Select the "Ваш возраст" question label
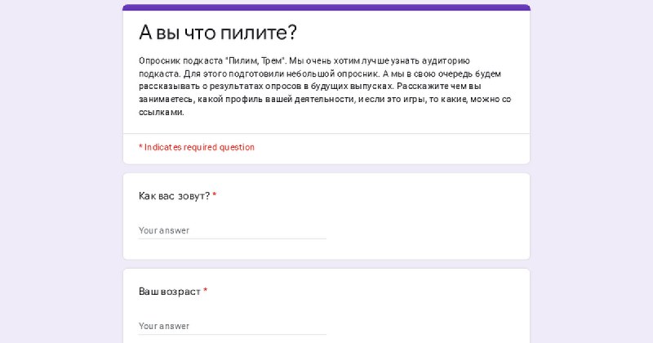 point(170,292)
